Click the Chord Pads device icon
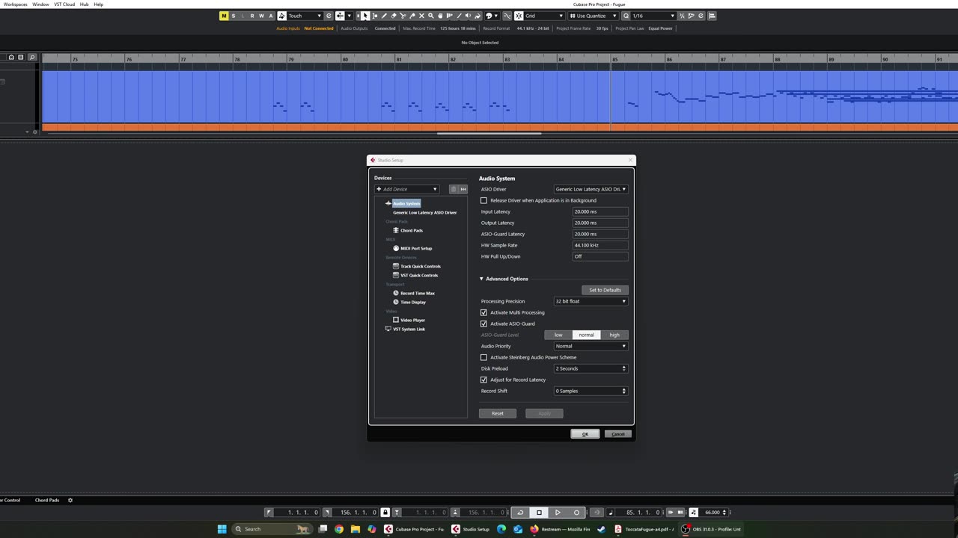The image size is (958, 538). pyautogui.click(x=396, y=230)
